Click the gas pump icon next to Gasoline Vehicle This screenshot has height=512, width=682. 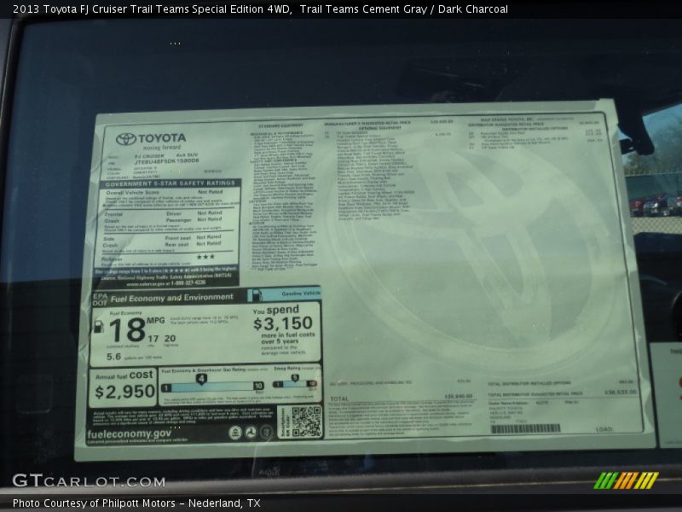[x=255, y=295]
